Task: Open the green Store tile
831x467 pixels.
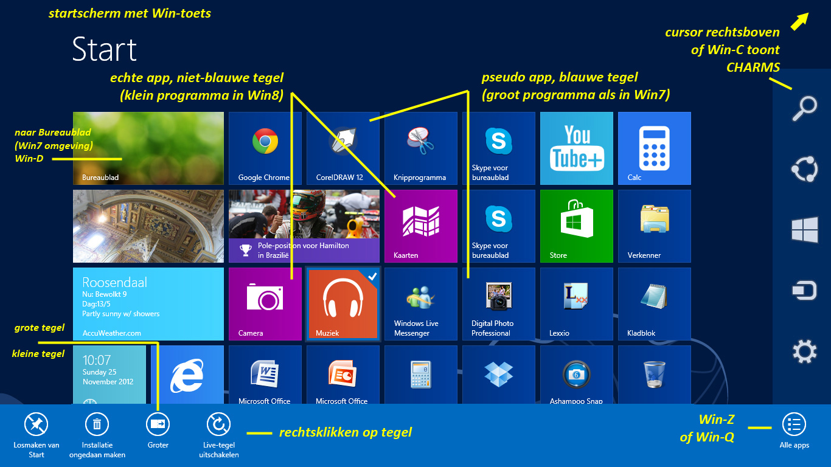Action: coord(576,226)
